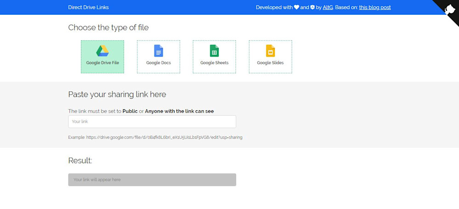Click the Google Drive triangle icon
Image resolution: width=459 pixels, height=209 pixels.
(102, 51)
